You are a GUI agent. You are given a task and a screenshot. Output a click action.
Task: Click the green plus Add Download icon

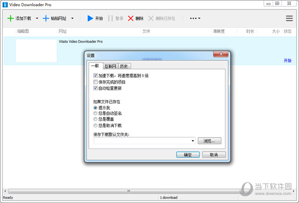10,18
